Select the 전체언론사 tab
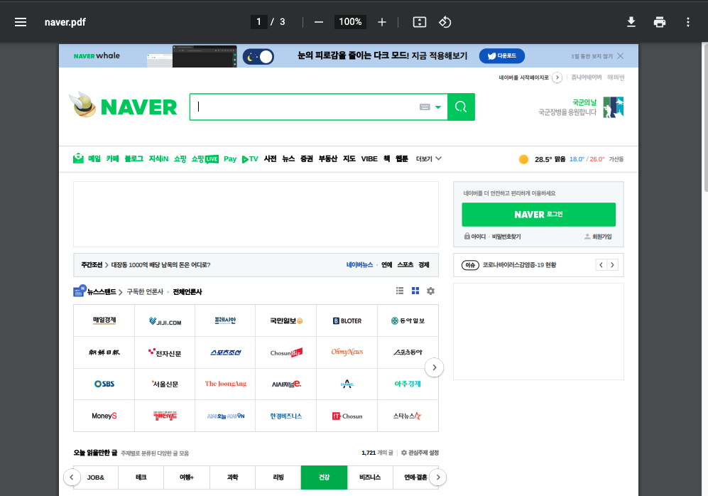708x496 pixels. point(187,292)
